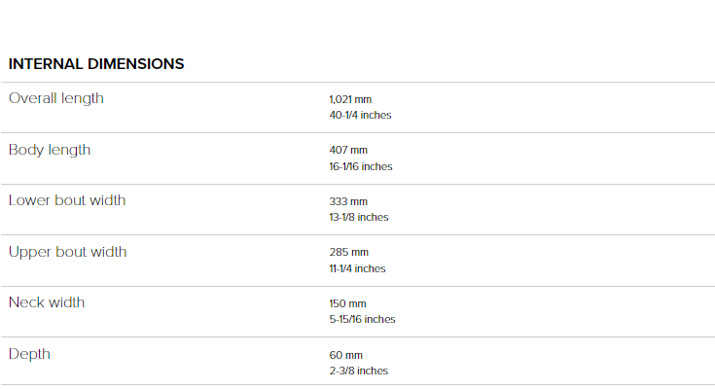Click the 5-15/16 inches value
The height and width of the screenshot is (389, 715).
pos(362,319)
